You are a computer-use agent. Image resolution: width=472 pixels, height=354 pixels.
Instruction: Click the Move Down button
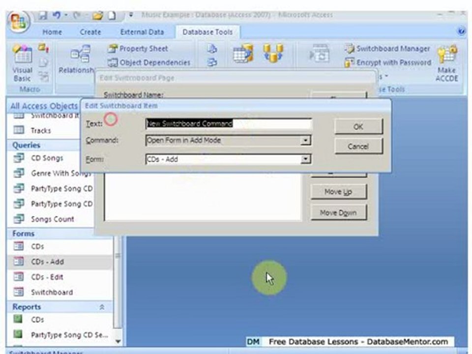[339, 212]
